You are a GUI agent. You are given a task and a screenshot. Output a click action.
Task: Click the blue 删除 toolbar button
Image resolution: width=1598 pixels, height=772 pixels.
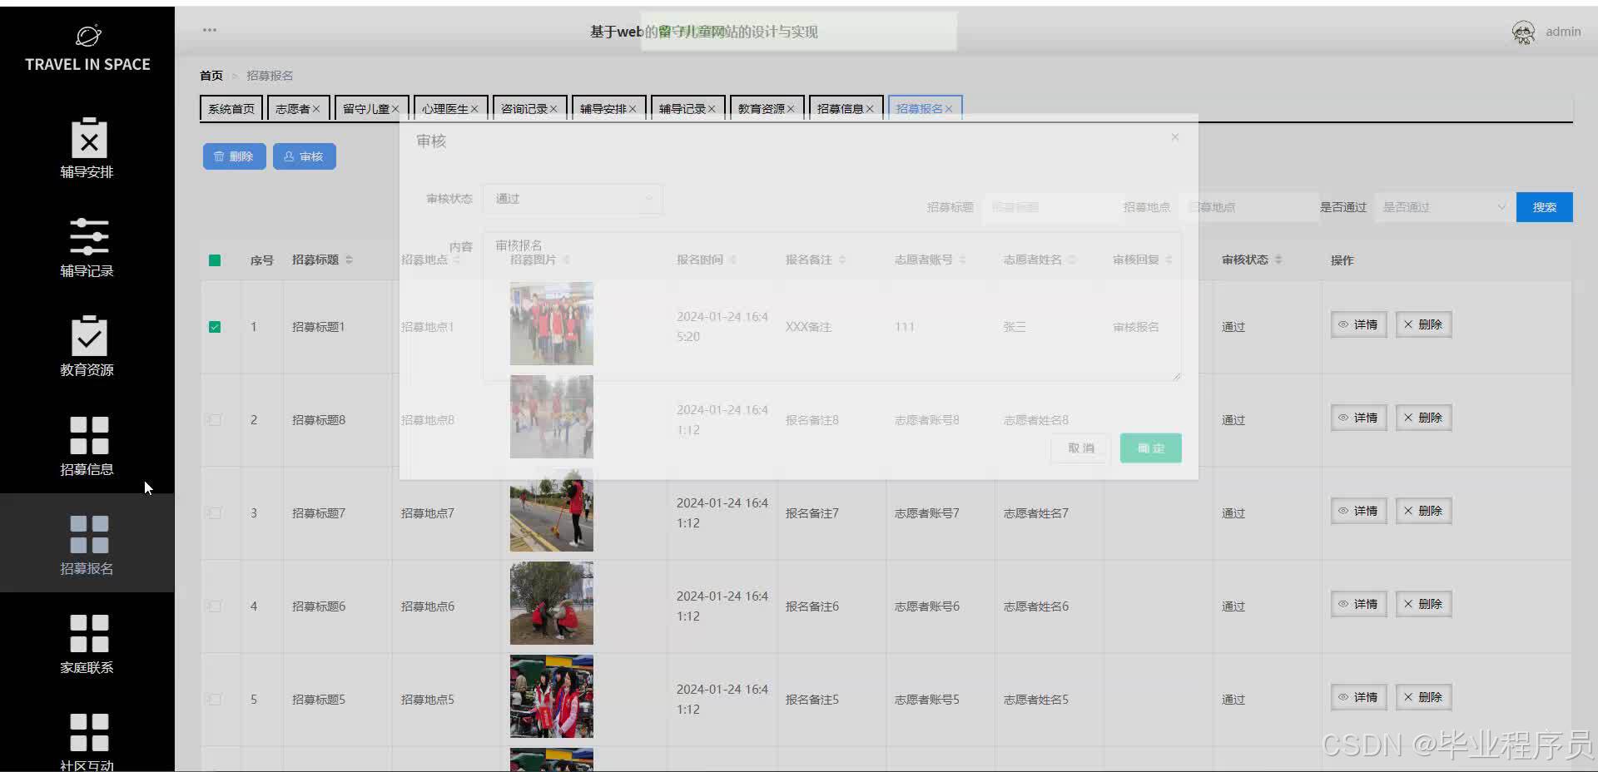(x=234, y=156)
